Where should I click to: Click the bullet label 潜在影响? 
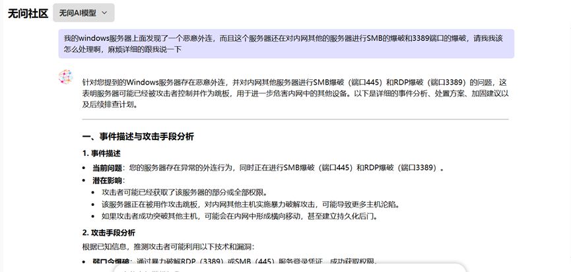(108, 180)
